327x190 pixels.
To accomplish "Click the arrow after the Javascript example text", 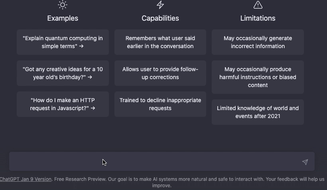I will [93, 108].
